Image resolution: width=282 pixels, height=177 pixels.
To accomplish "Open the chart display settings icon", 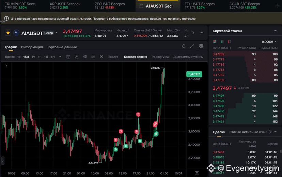I will (x=93, y=57).
